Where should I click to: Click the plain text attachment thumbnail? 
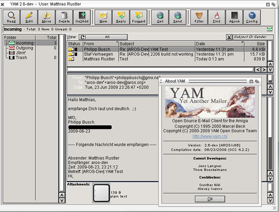click(101, 193)
